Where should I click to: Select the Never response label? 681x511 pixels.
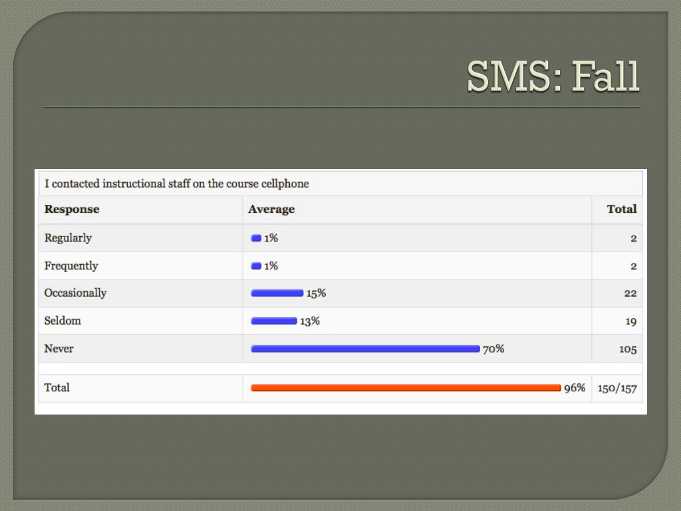click(59, 349)
